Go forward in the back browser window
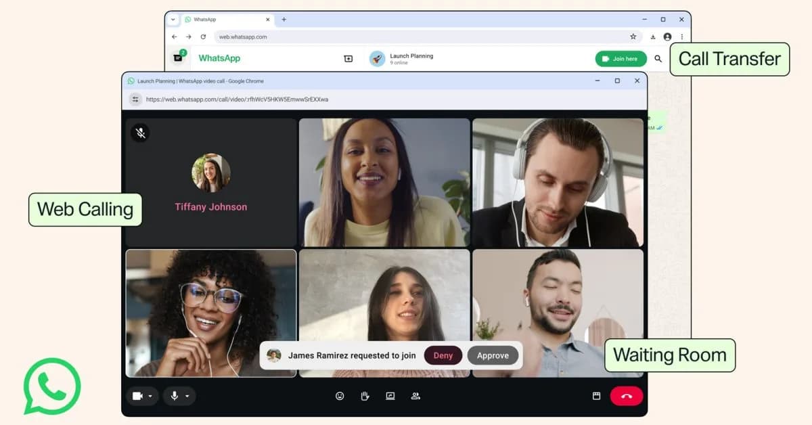Viewport: 812px width, 425px height. pos(189,37)
